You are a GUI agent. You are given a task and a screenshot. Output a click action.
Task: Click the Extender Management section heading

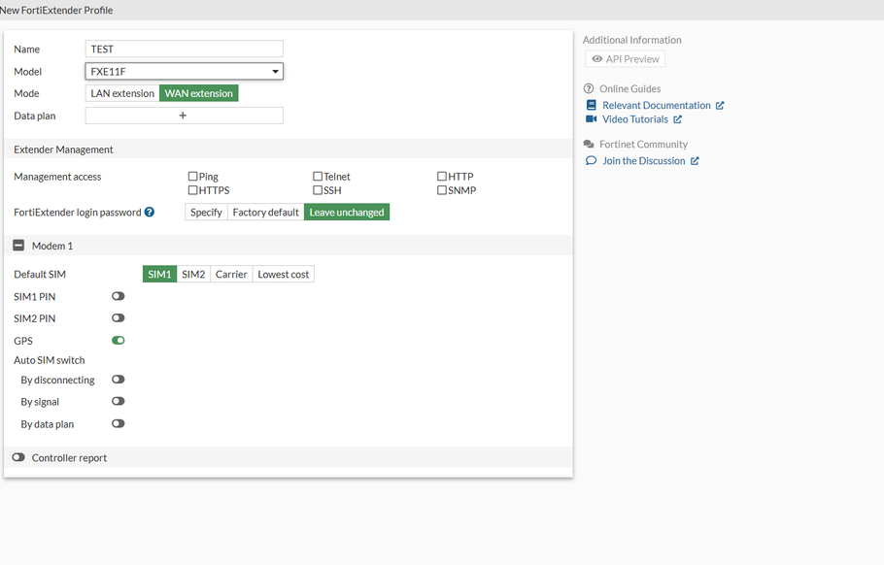(x=63, y=150)
